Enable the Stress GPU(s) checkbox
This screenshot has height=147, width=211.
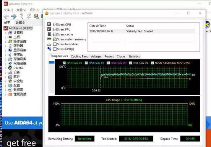55,49
